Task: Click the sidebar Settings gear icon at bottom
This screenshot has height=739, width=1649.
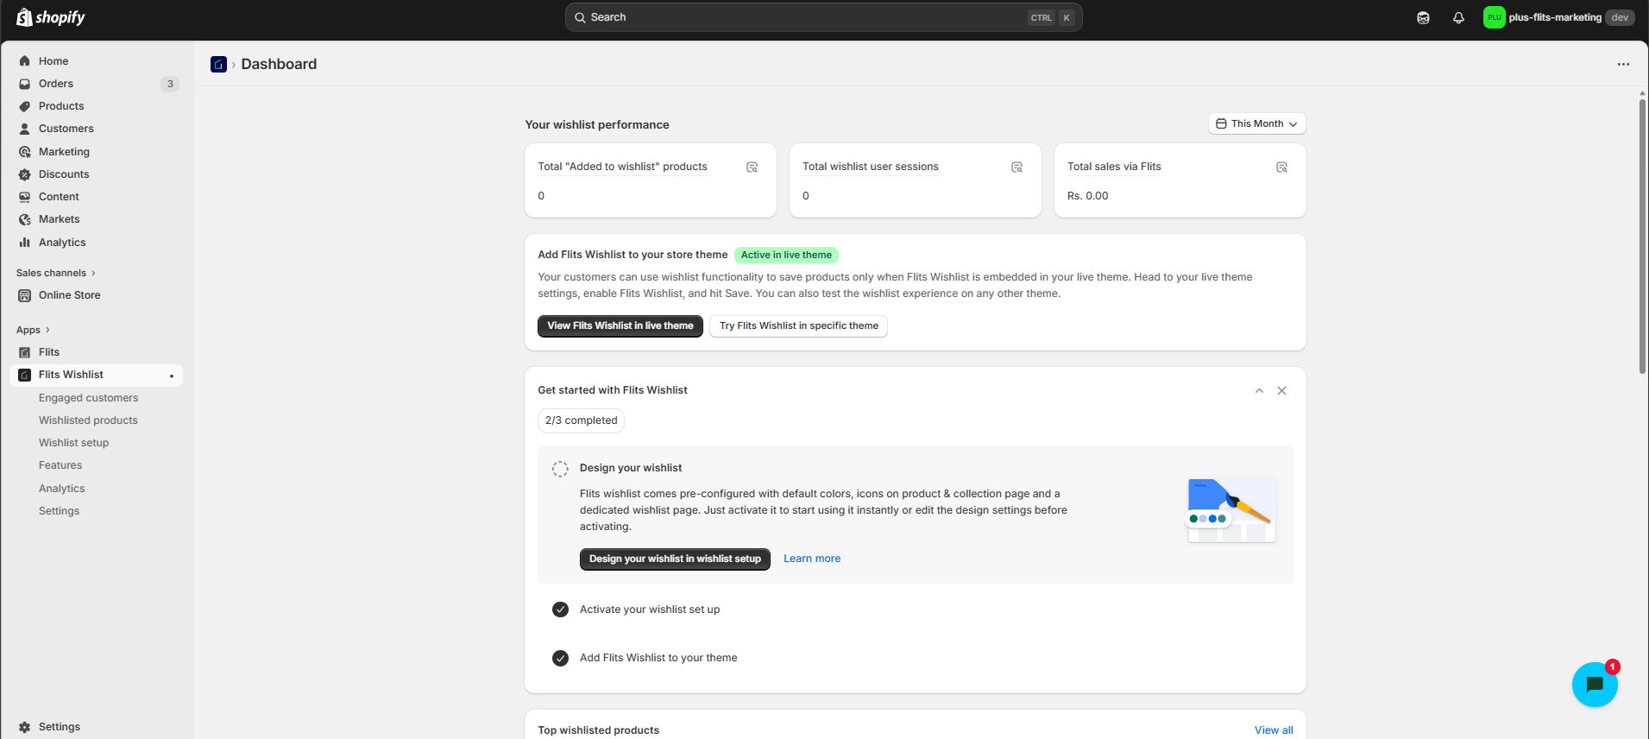Action: [25, 727]
